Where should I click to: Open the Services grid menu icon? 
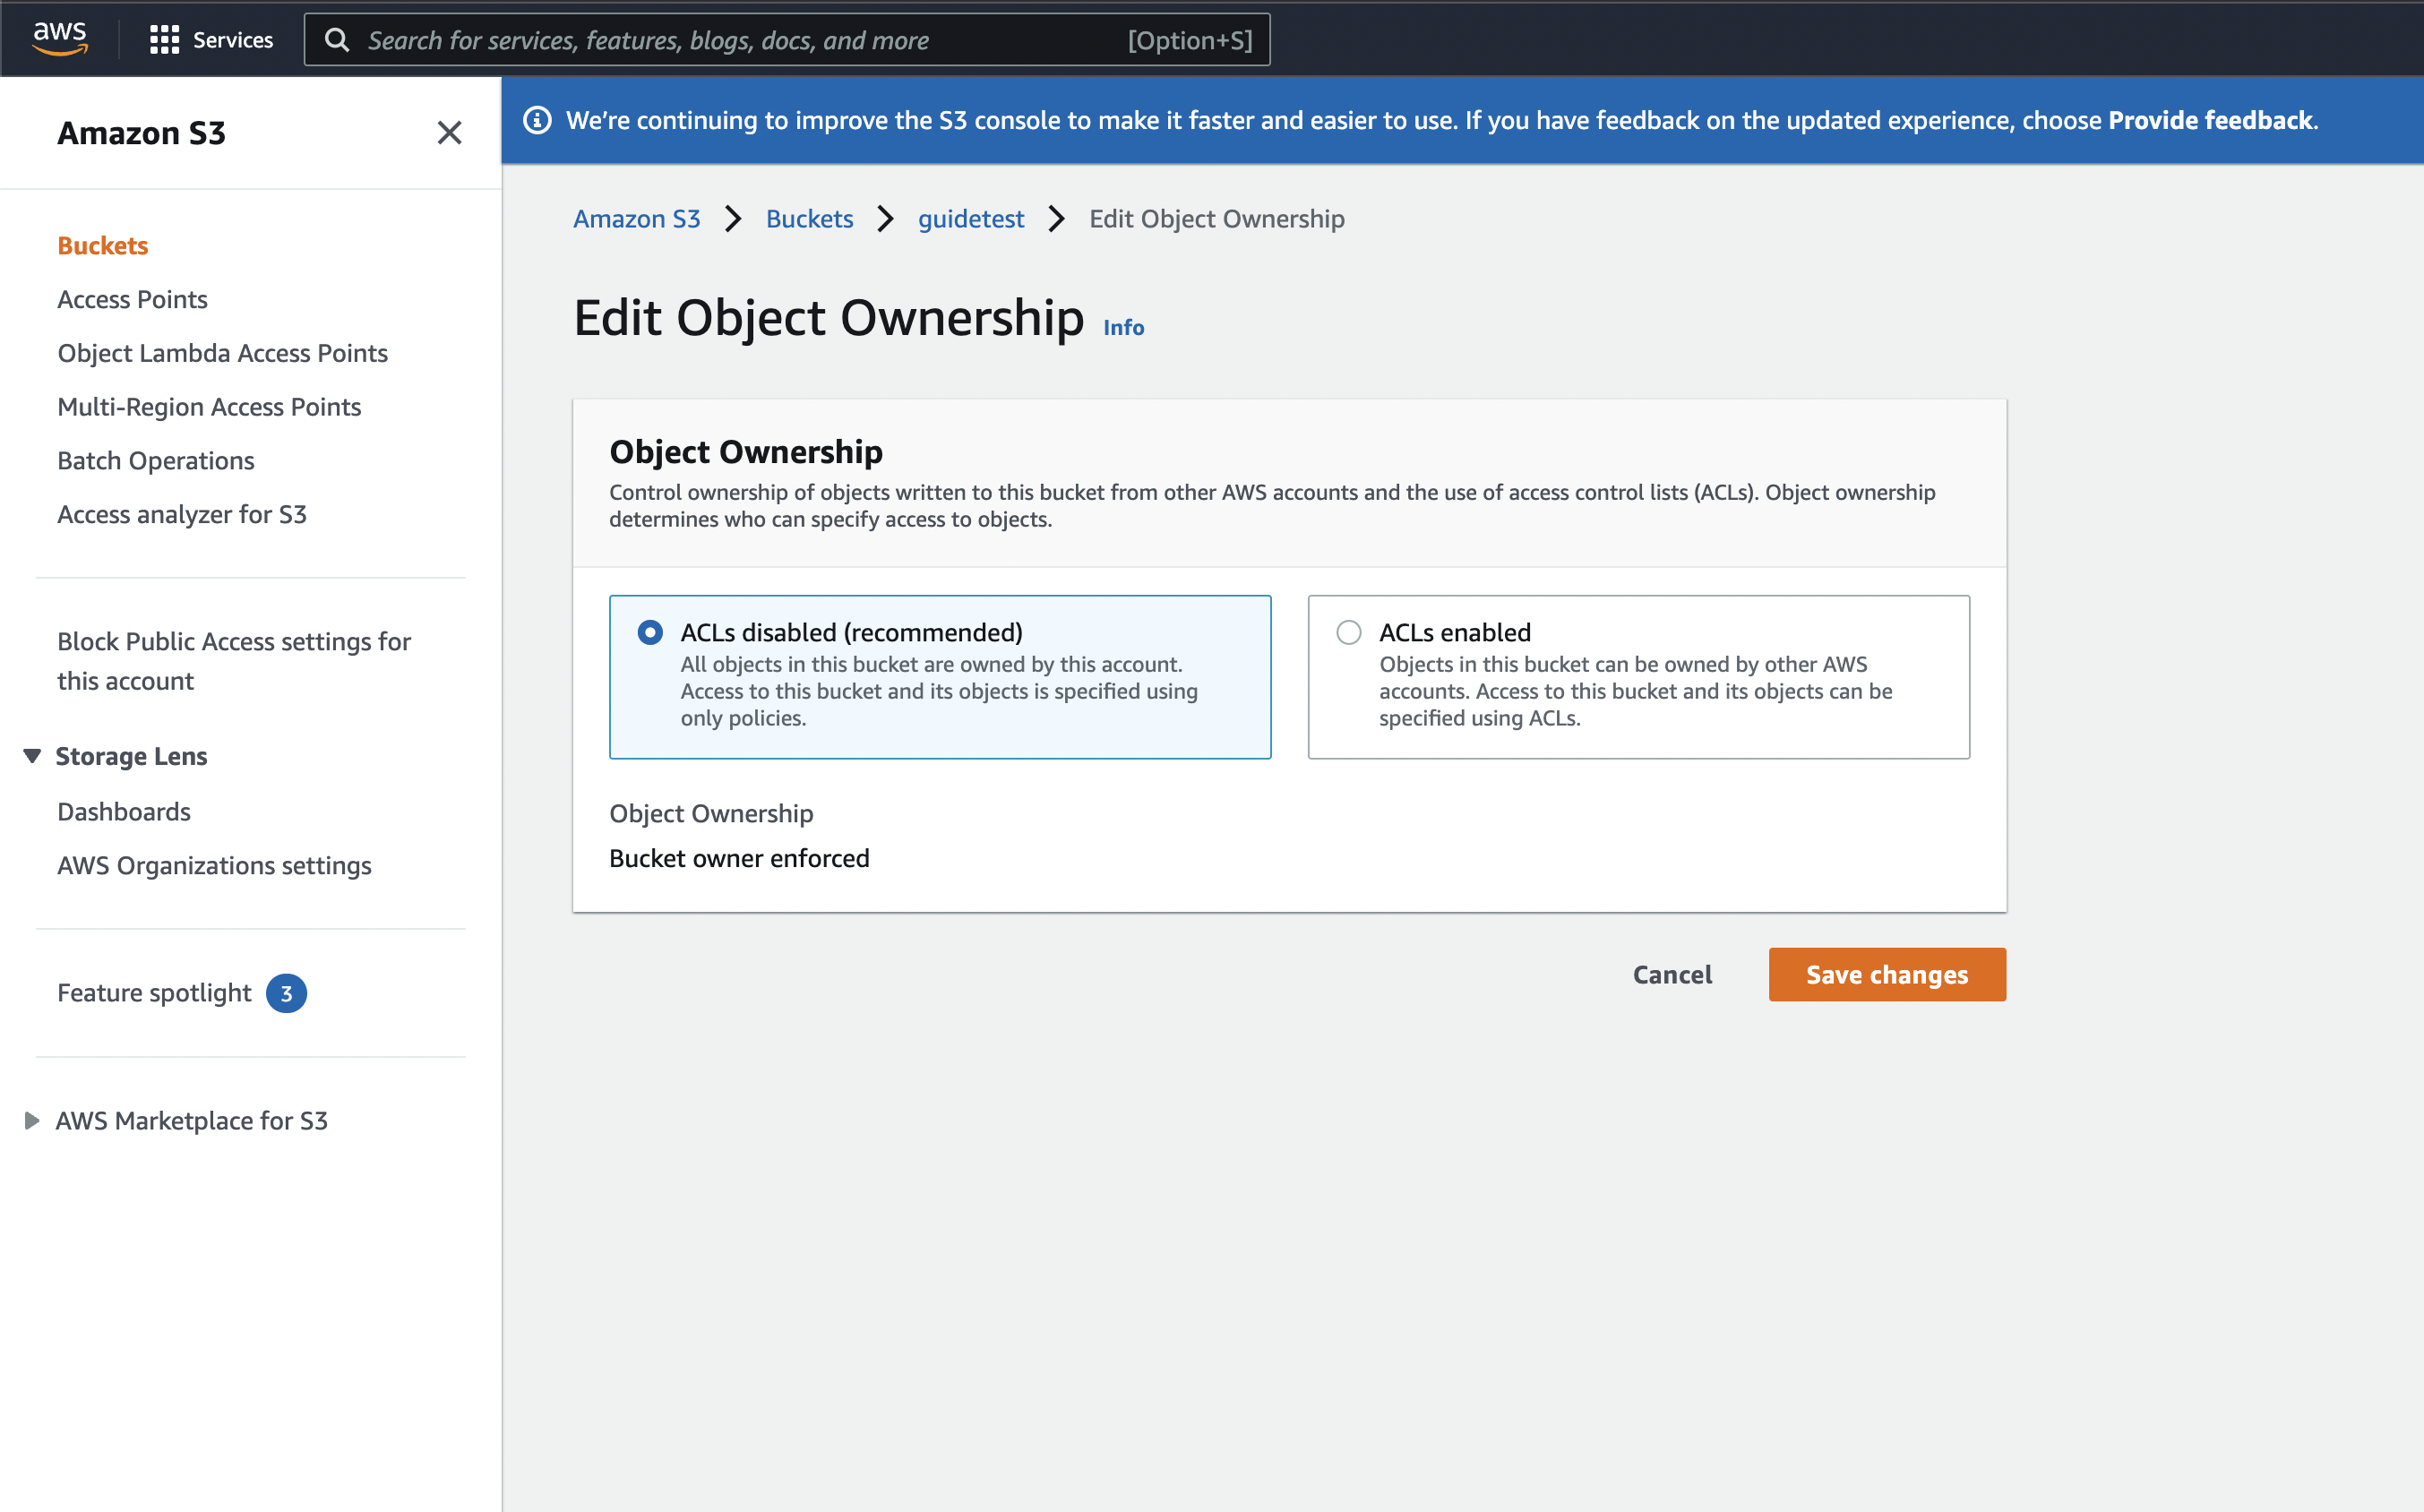(x=164, y=40)
